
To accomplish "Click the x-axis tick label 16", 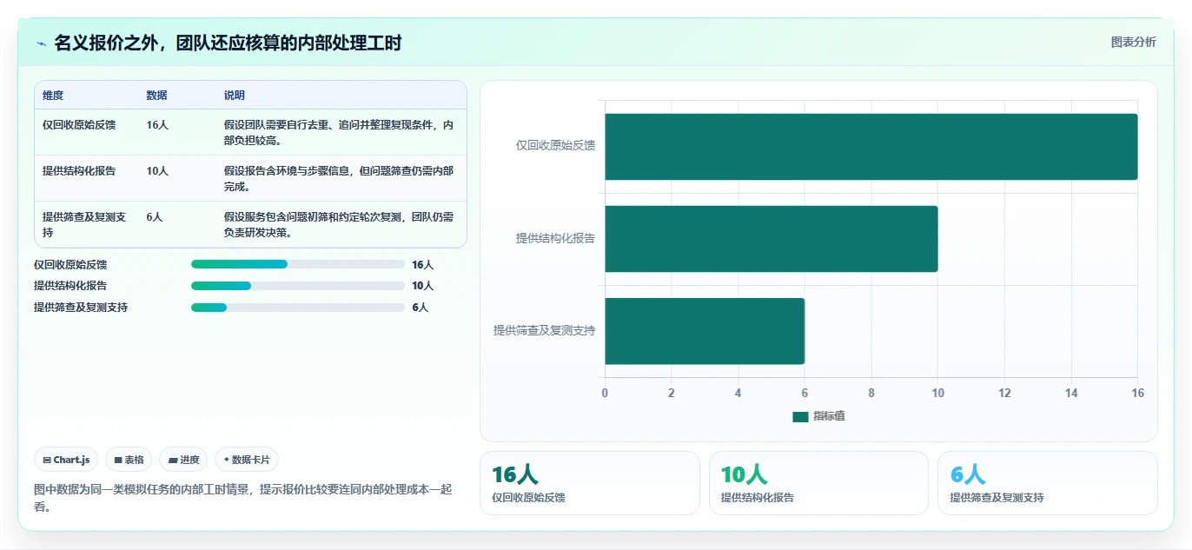I will [1137, 393].
